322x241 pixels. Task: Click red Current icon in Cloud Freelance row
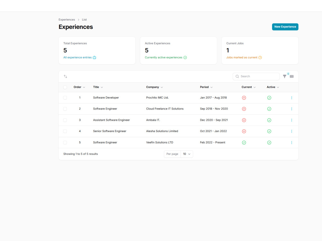pos(244,109)
